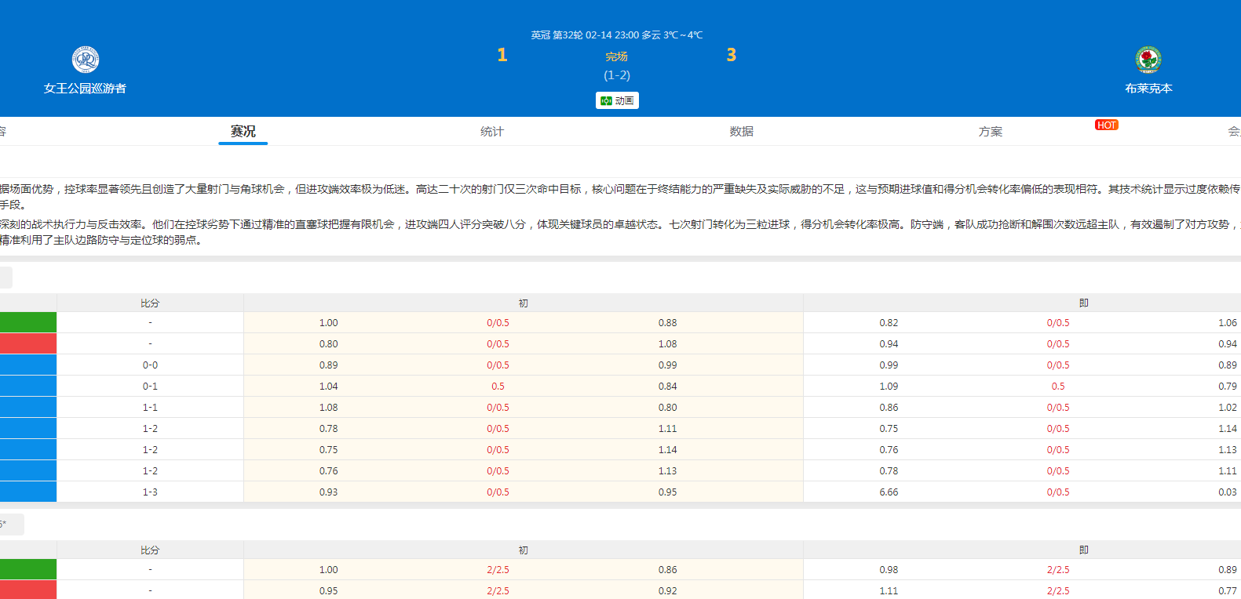Click green cell in second odds table

point(28,569)
